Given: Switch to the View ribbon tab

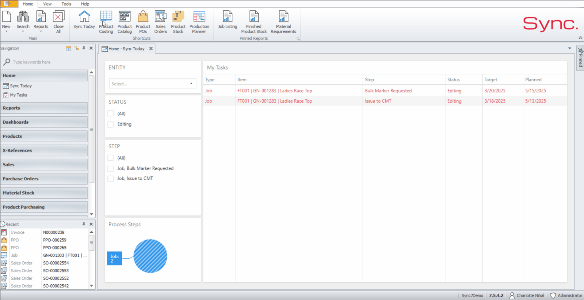Looking at the screenshot, I should tap(47, 4).
